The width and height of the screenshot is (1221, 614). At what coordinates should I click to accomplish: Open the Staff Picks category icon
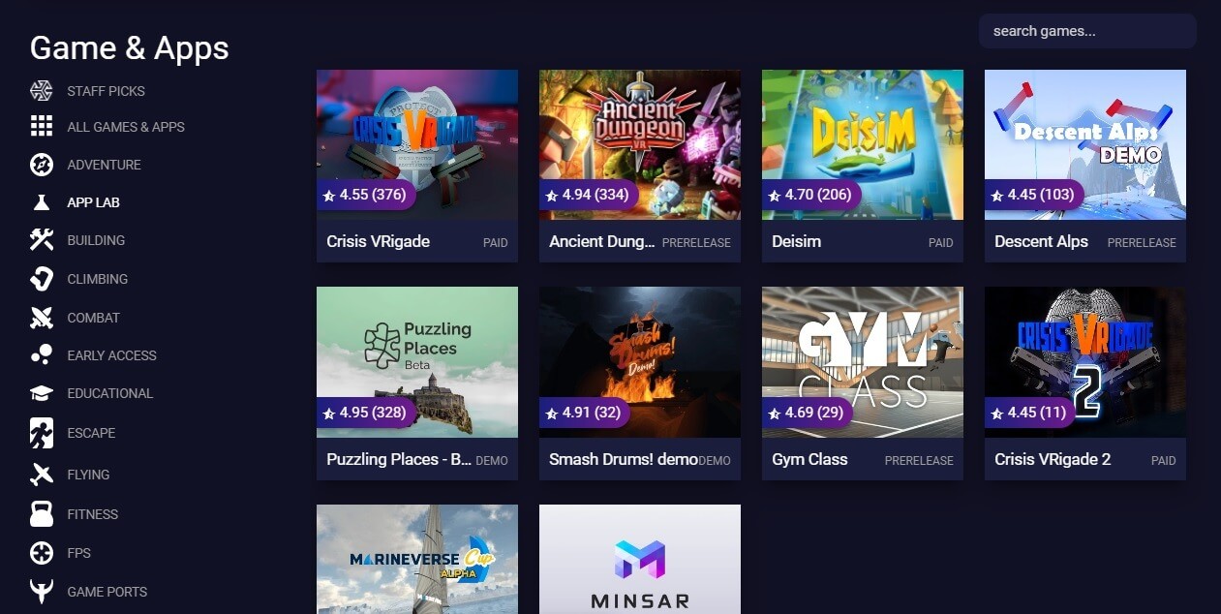tap(42, 91)
